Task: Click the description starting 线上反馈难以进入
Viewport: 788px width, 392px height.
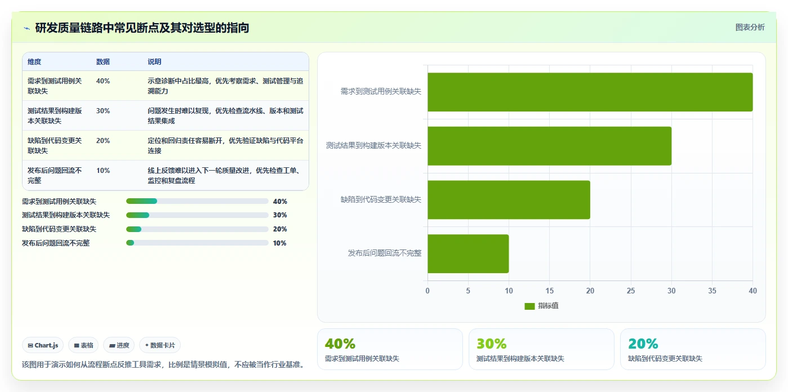Action: 225,175
